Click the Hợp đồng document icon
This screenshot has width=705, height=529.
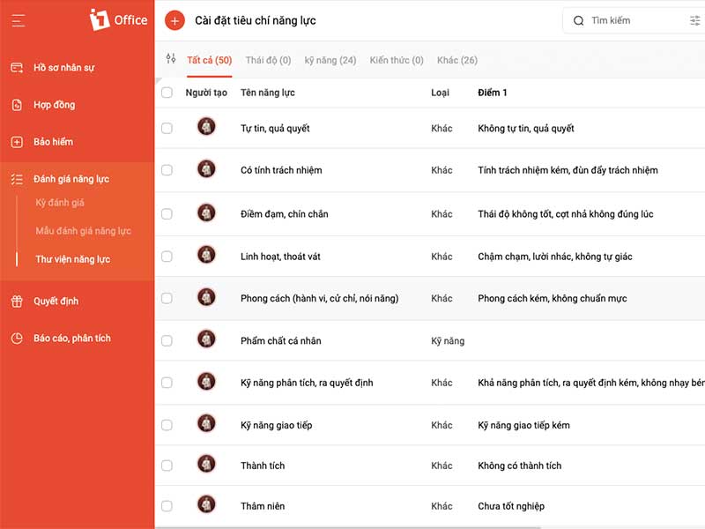(17, 105)
